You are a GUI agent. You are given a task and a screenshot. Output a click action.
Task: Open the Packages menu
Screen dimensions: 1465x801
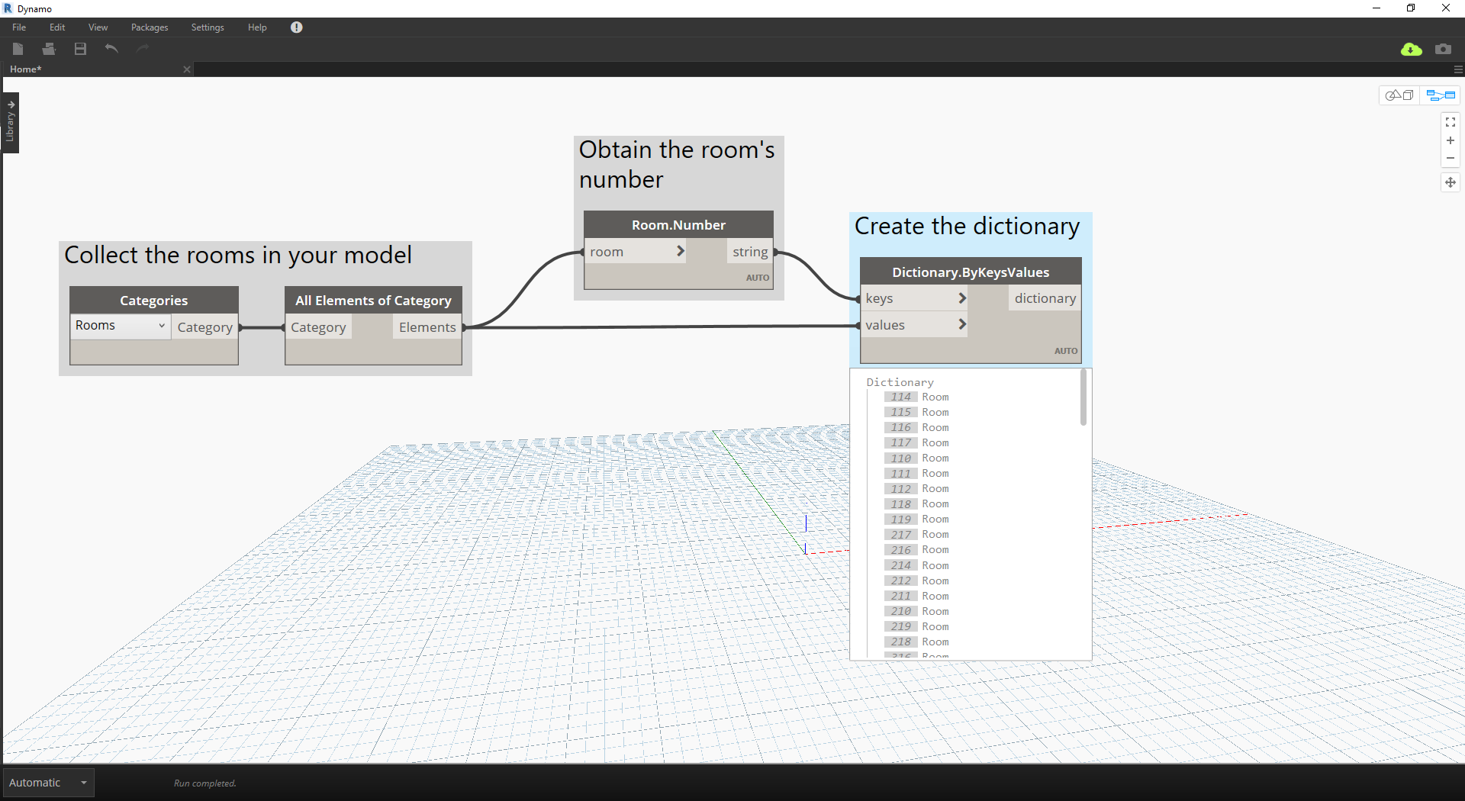(150, 27)
